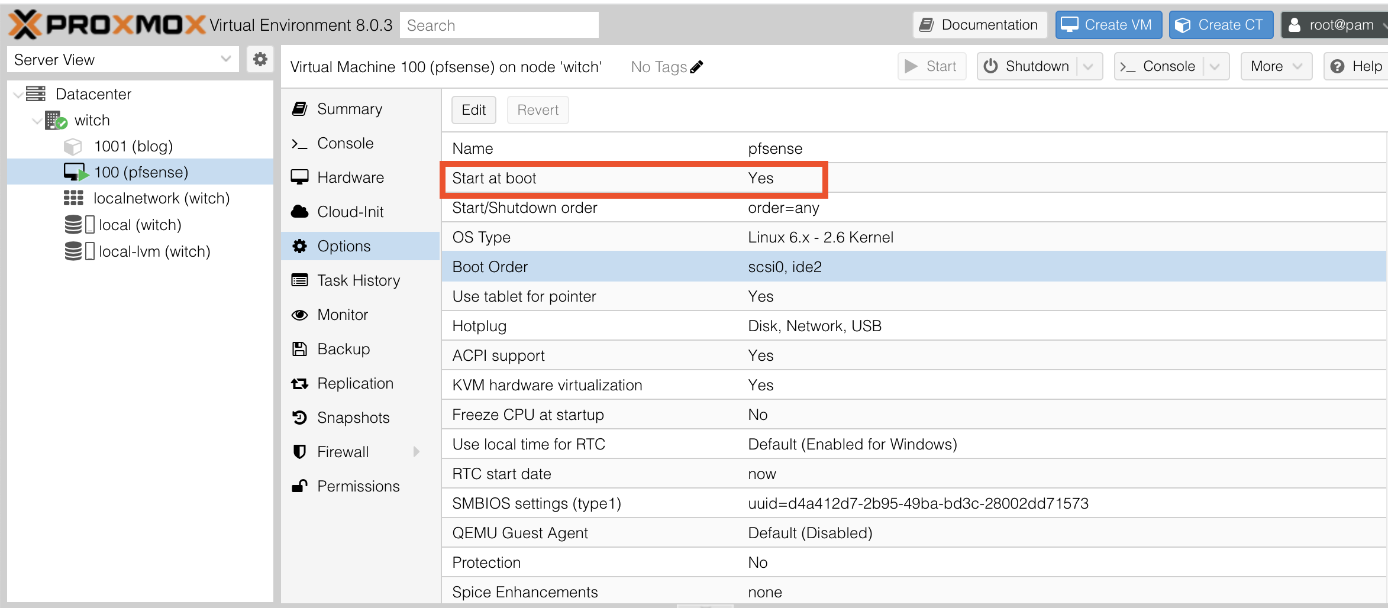
Task: Expand the Firewall submenu arrow
Action: tap(417, 452)
